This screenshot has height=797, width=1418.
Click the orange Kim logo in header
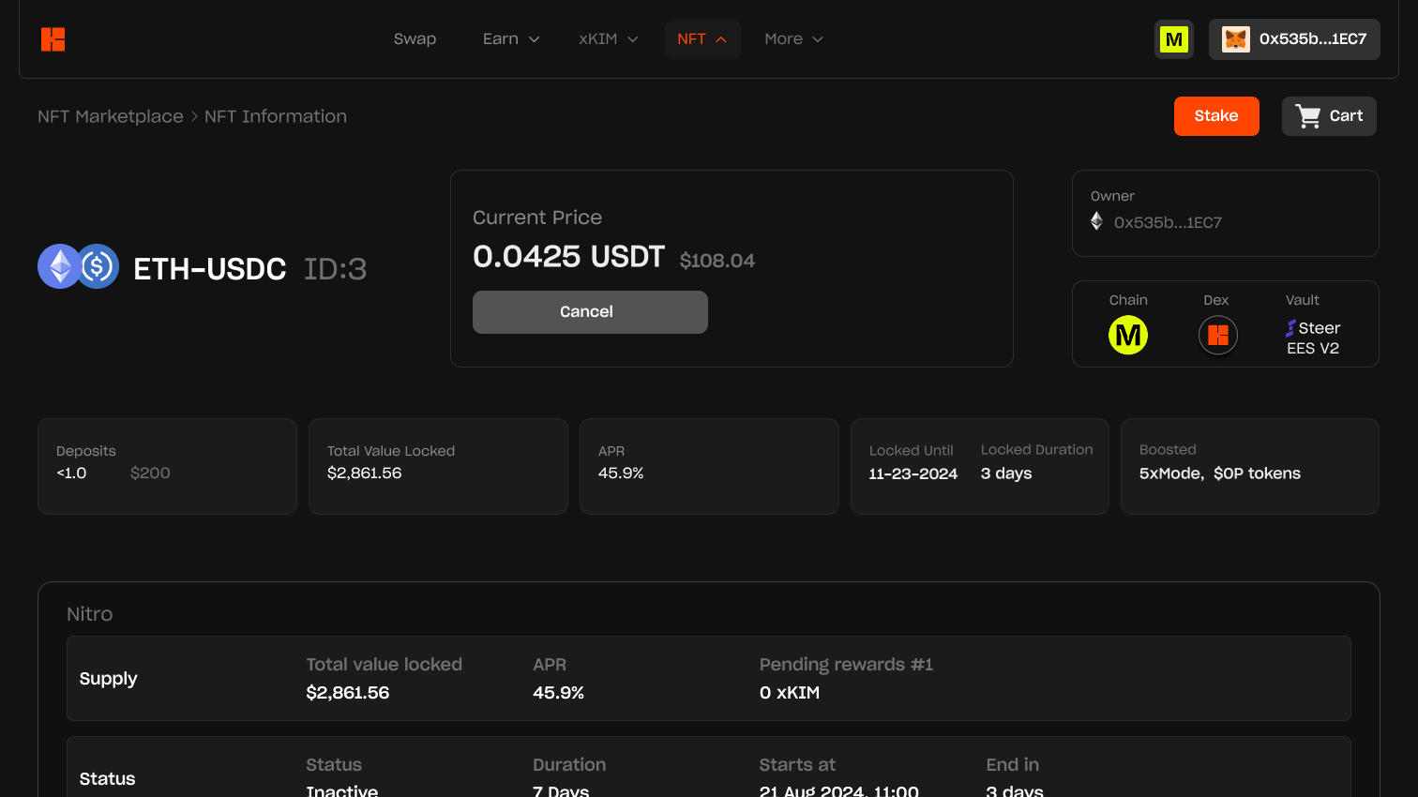[x=53, y=39]
